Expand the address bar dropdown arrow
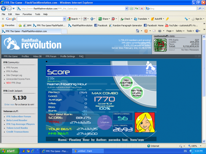 click(x=126, y=8)
